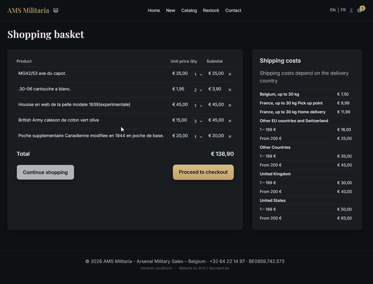
Task: Go to the Catalog menu item
Action: point(189,10)
